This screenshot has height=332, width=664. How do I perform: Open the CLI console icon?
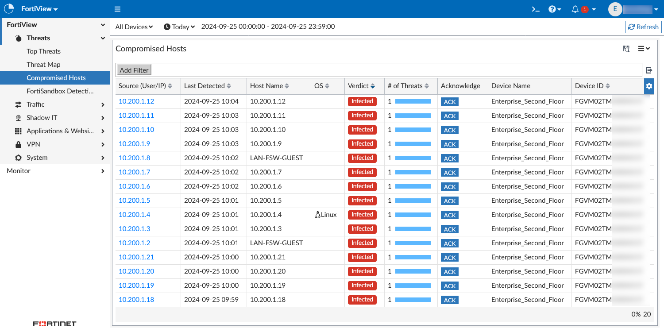536,9
